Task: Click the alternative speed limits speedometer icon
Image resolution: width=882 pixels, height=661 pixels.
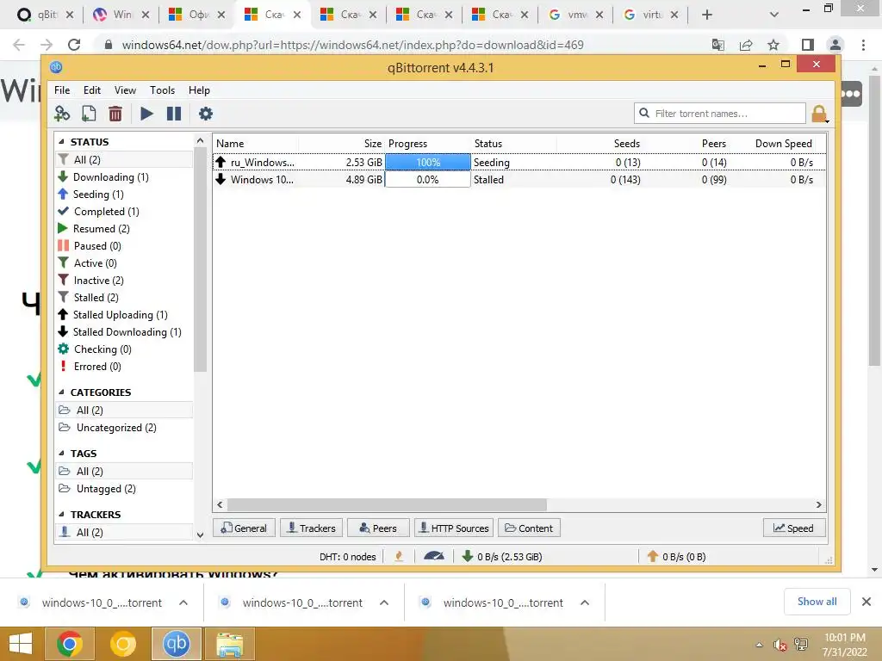Action: click(434, 557)
